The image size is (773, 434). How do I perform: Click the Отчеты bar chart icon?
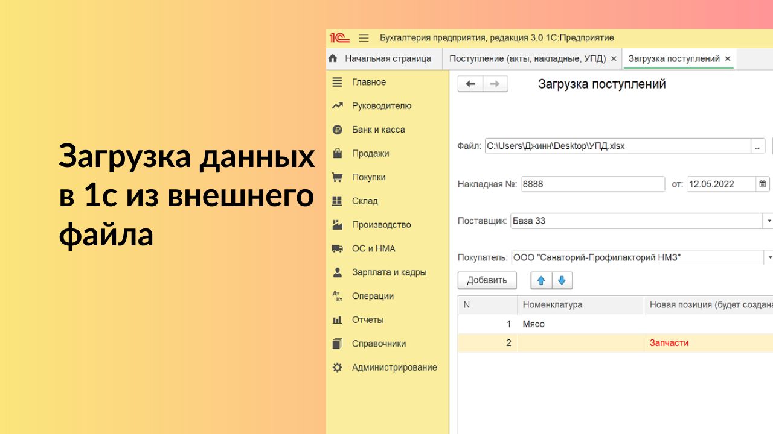[338, 320]
